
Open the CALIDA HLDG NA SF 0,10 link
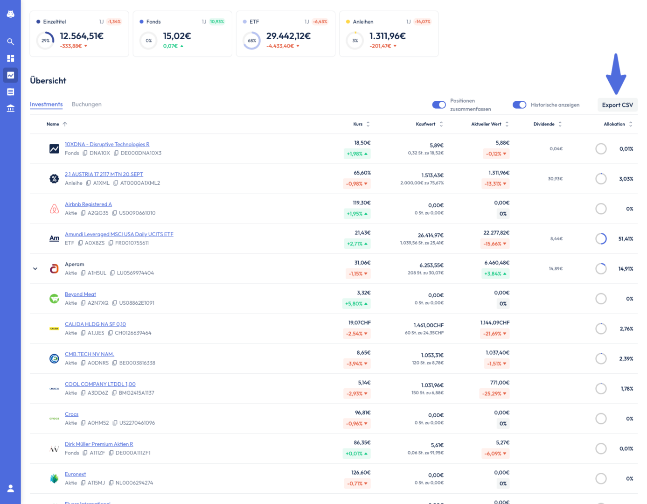95,324
